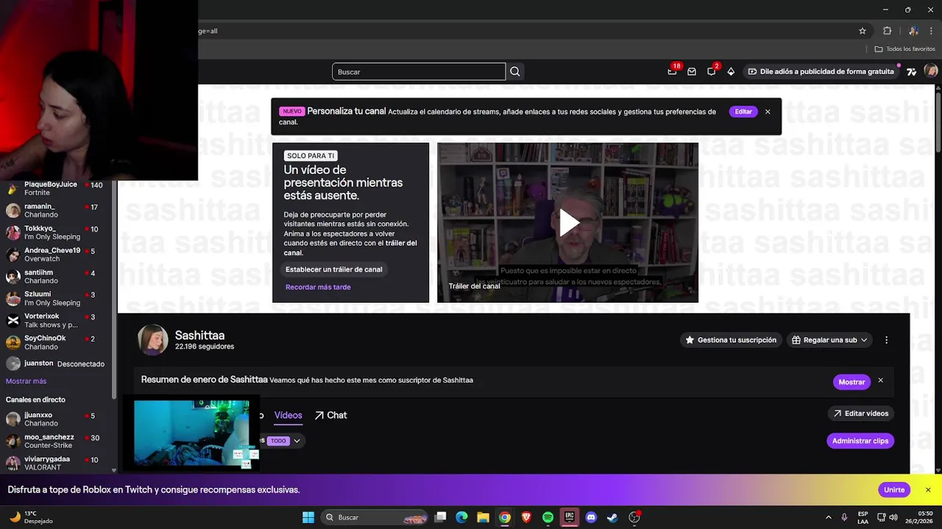Click Establecer un tráiler de canal

tap(333, 270)
